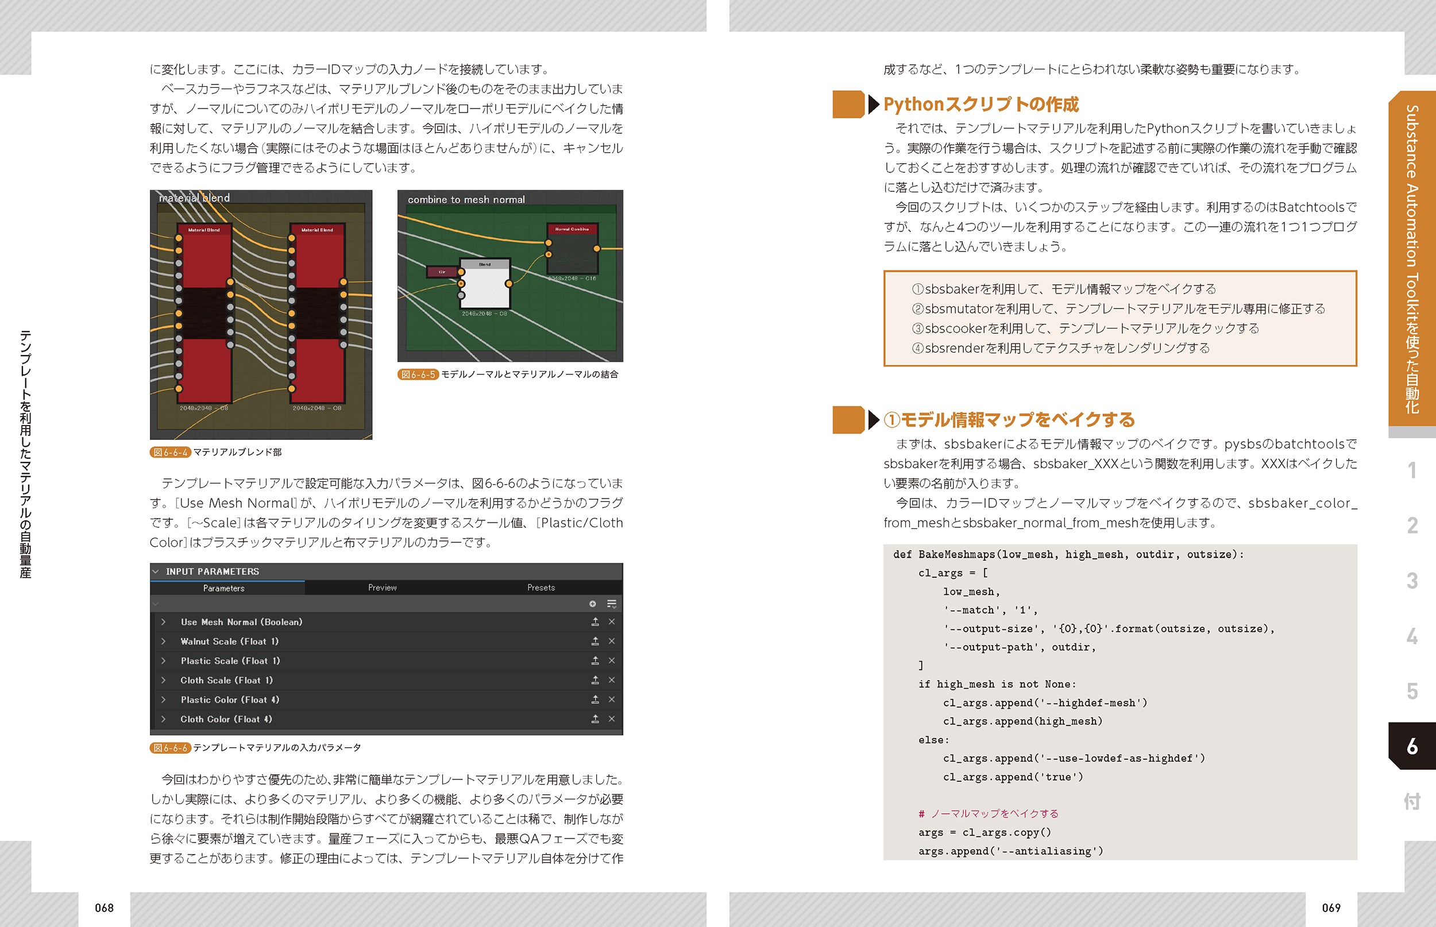Viewport: 1436px width, 927px height.
Task: Remove the Plastic Scale parameter
Action: tap(612, 661)
